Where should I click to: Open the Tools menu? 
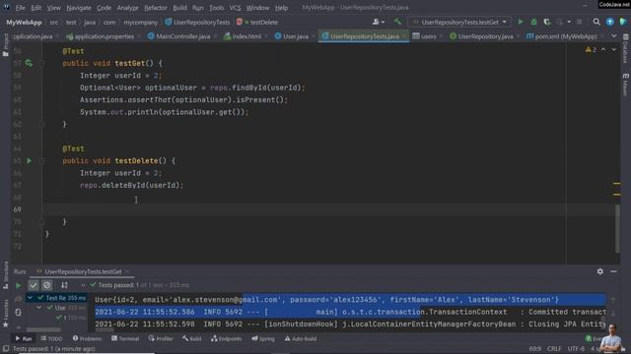point(217,8)
